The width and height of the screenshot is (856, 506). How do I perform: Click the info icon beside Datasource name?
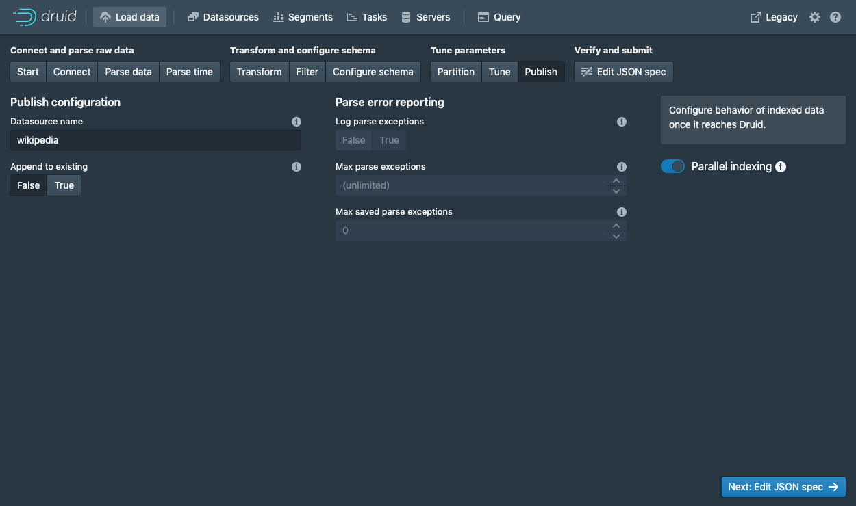pos(297,122)
